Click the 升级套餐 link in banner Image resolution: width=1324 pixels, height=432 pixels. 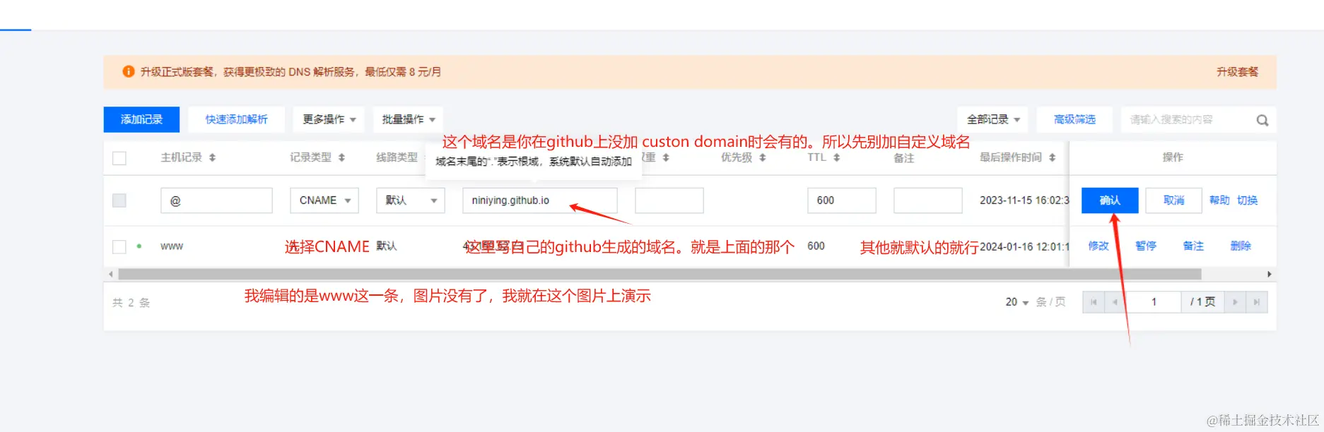(1237, 72)
